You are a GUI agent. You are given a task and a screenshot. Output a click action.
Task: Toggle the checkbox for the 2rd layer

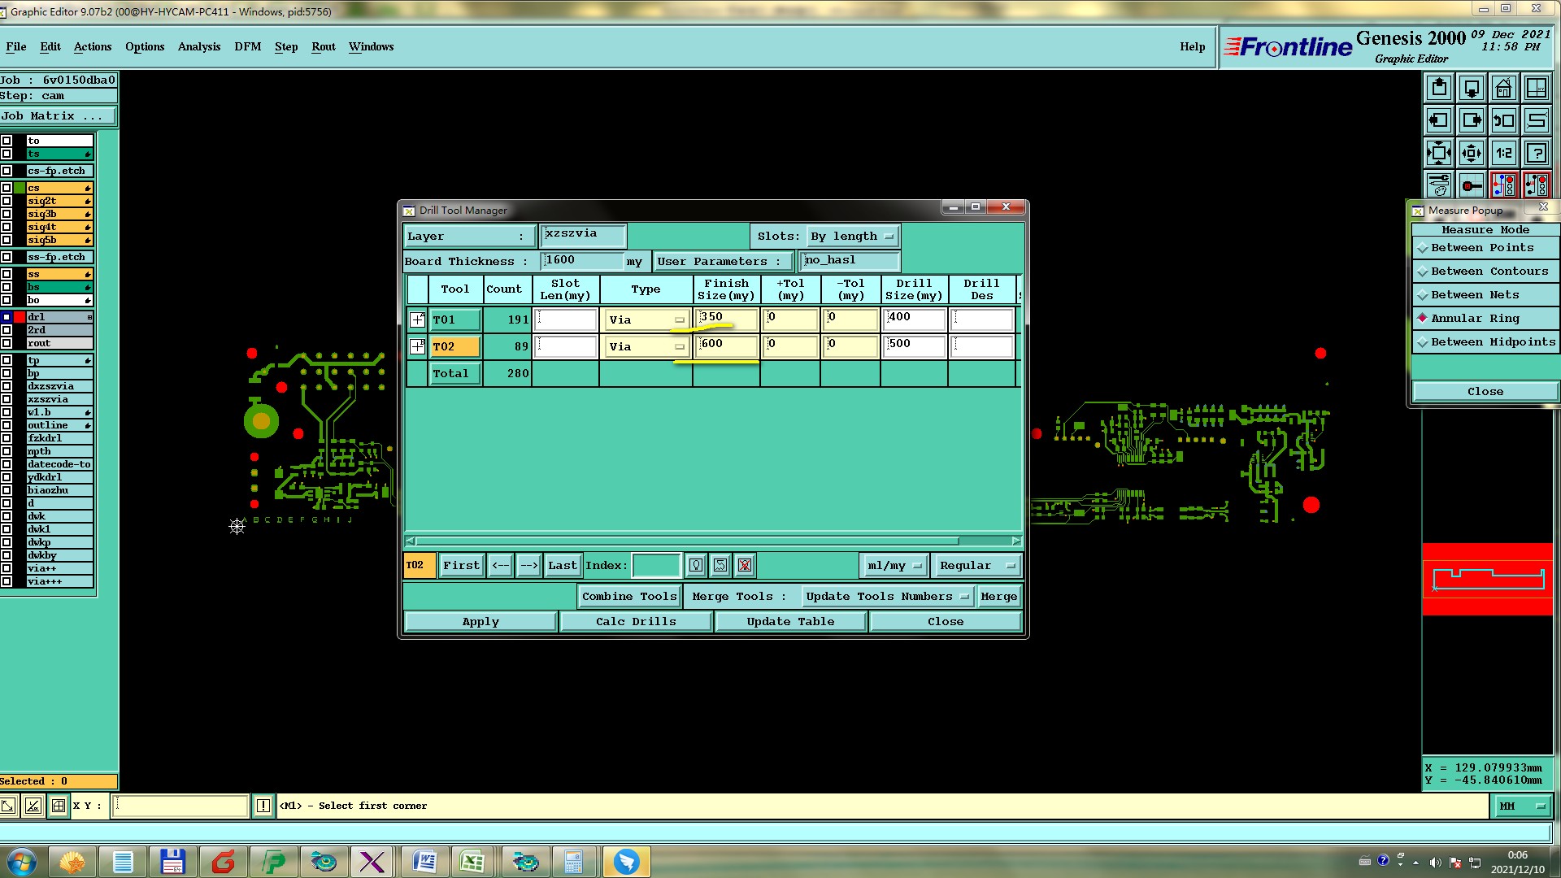(7, 330)
